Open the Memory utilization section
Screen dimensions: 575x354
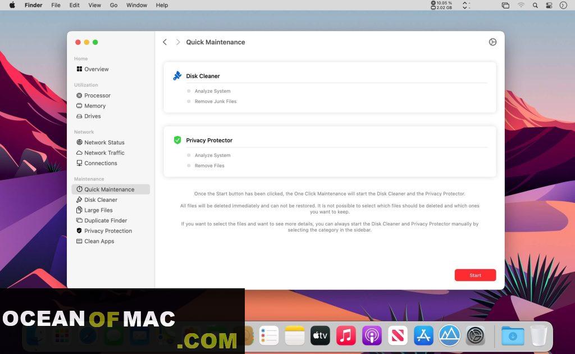click(x=91, y=106)
